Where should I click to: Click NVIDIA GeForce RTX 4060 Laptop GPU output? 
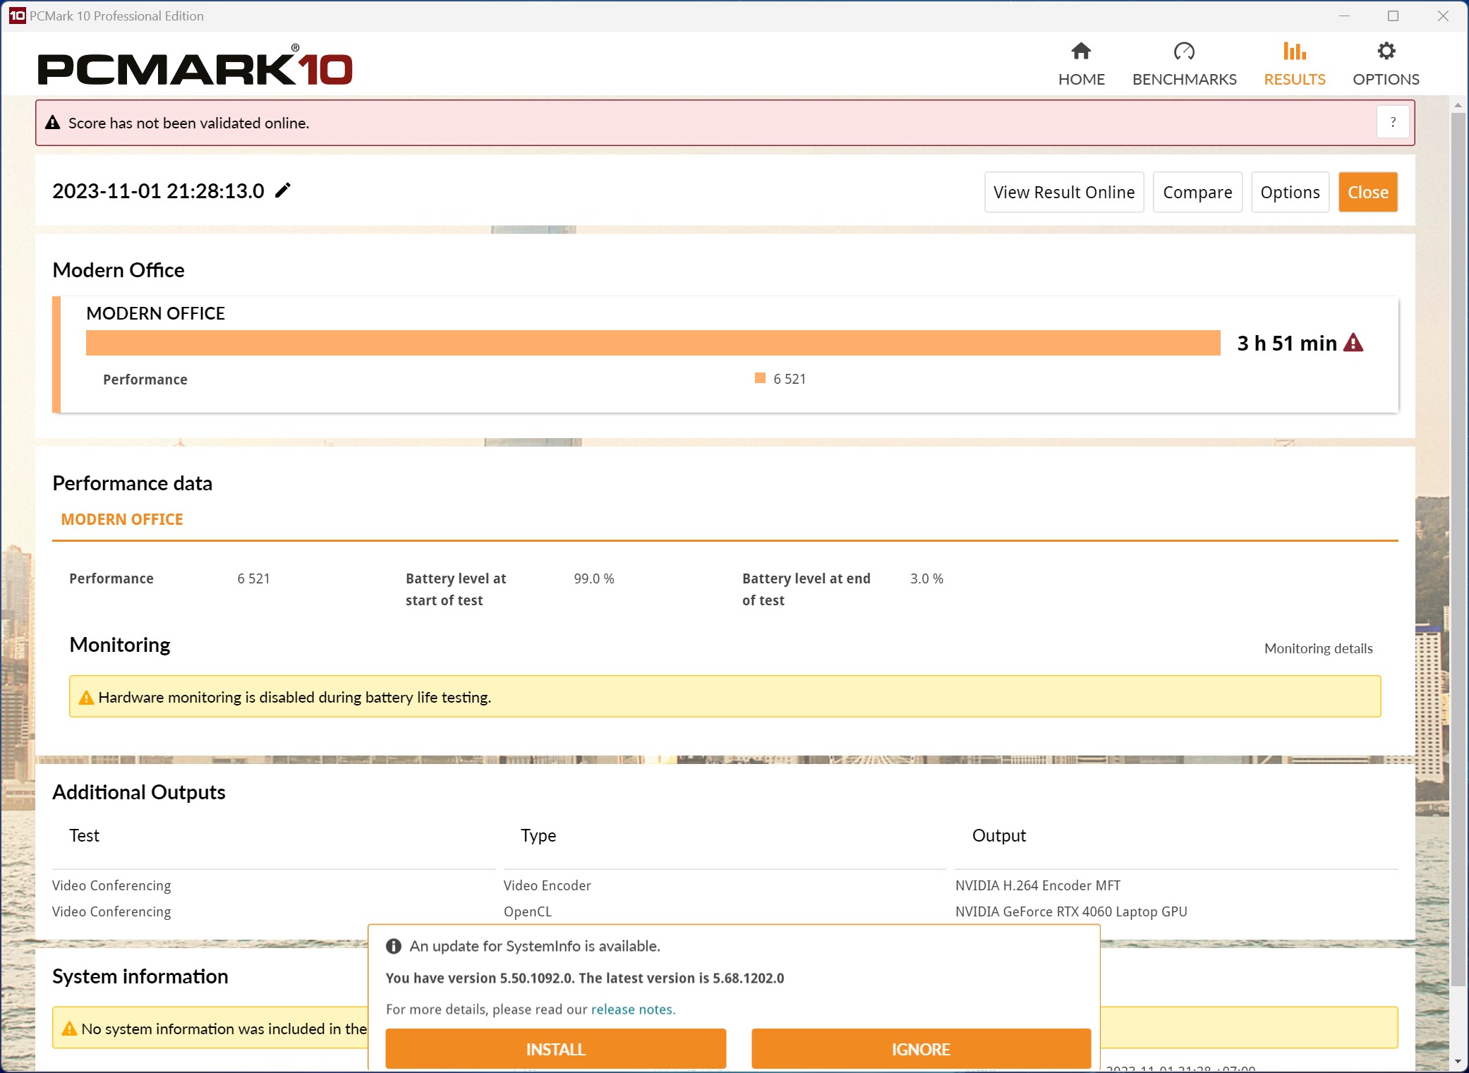pos(1071,911)
